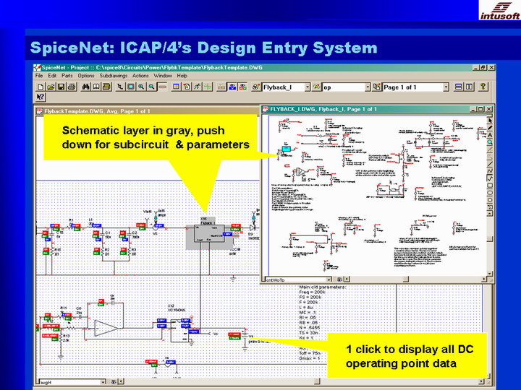
Task: Toggle the red-green operating point display button
Action: [243, 87]
